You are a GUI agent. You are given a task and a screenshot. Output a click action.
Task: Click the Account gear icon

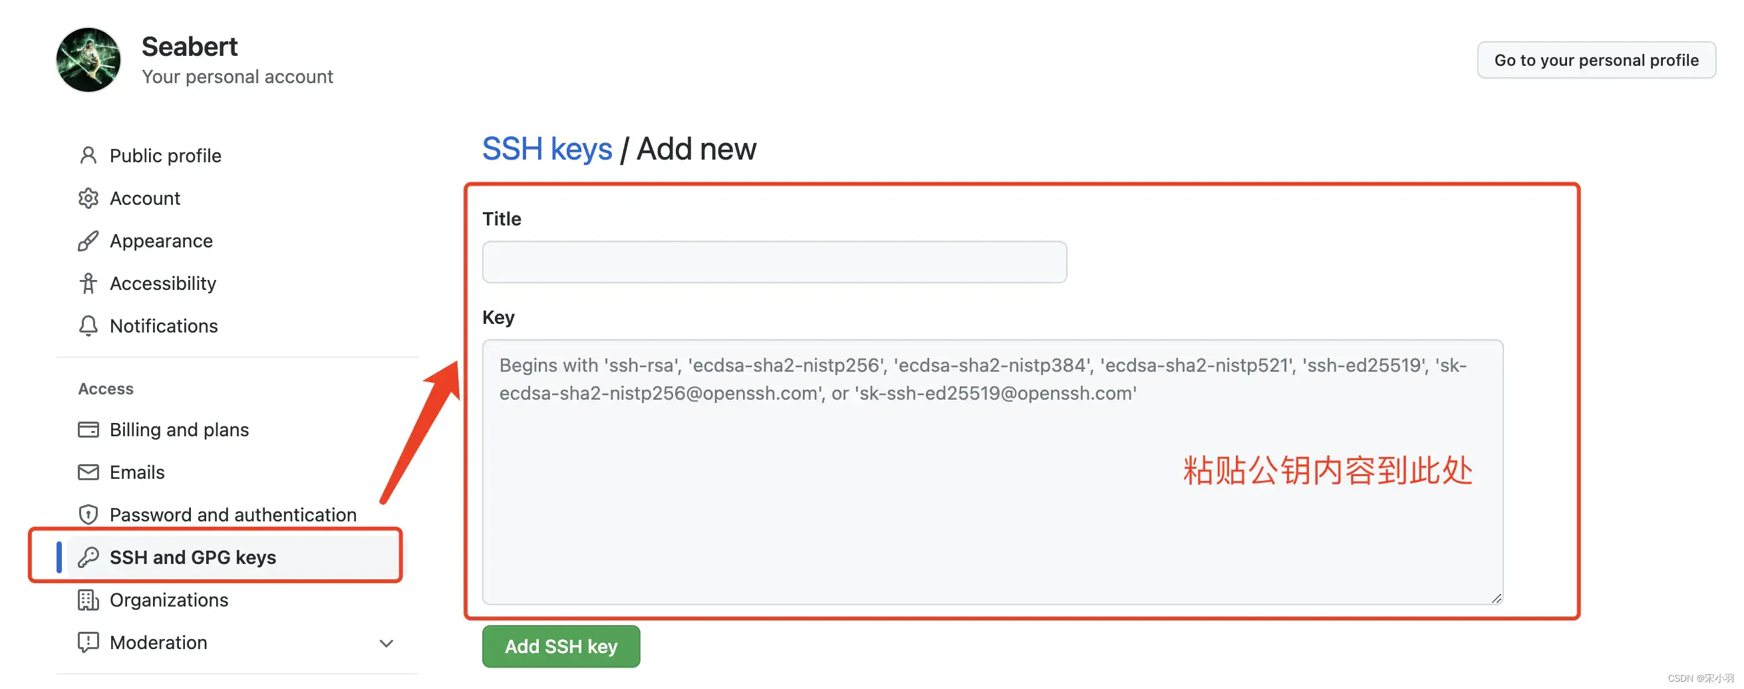pos(88,198)
